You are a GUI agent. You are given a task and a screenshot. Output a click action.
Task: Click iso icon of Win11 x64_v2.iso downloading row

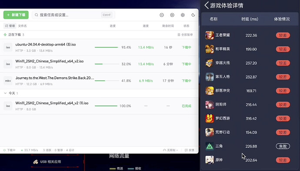(8, 64)
